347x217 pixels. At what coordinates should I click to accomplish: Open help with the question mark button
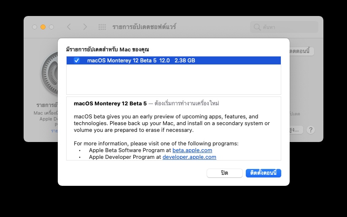point(311,130)
